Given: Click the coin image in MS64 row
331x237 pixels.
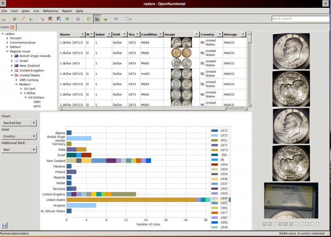Looking at the screenshot, I should click(181, 43).
